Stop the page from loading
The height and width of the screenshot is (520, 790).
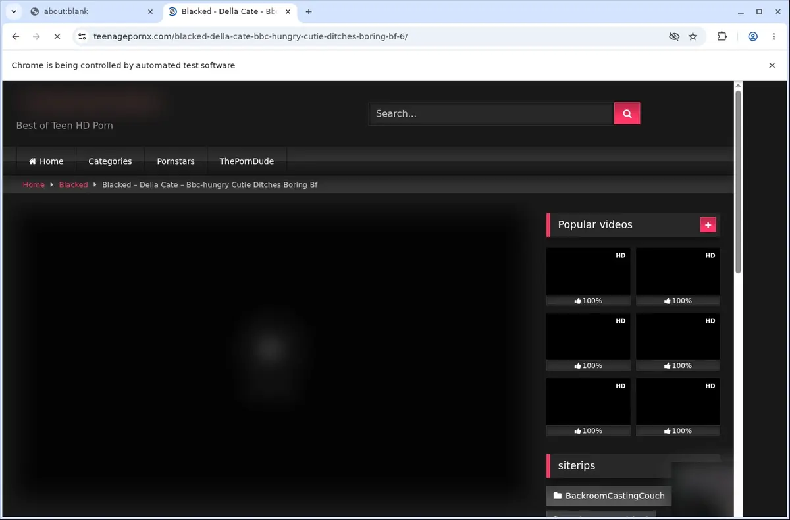coord(57,37)
